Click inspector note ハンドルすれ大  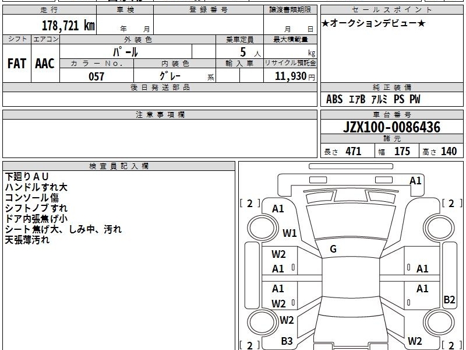(36, 187)
